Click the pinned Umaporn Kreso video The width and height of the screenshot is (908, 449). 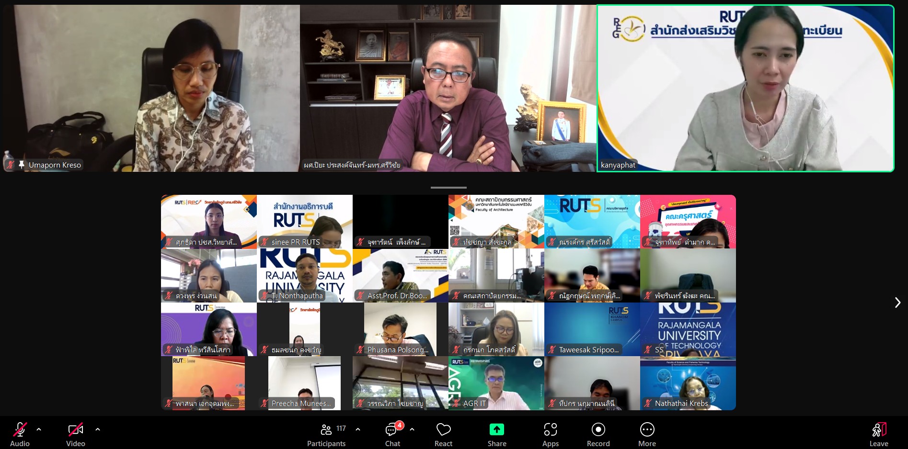tap(151, 89)
